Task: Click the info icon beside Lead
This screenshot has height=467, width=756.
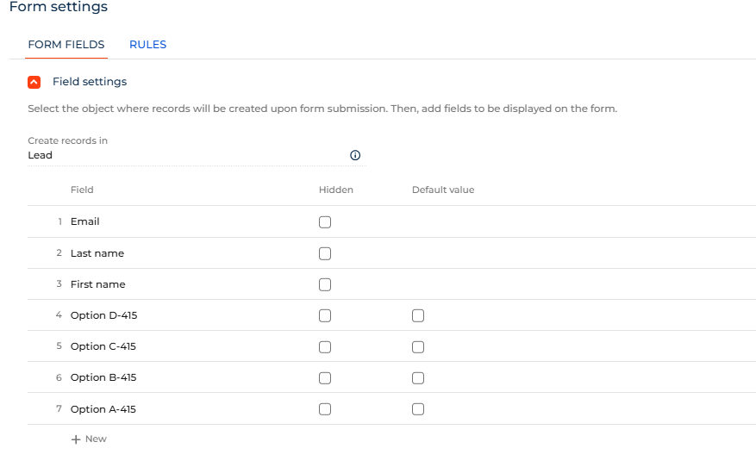Action: point(355,156)
